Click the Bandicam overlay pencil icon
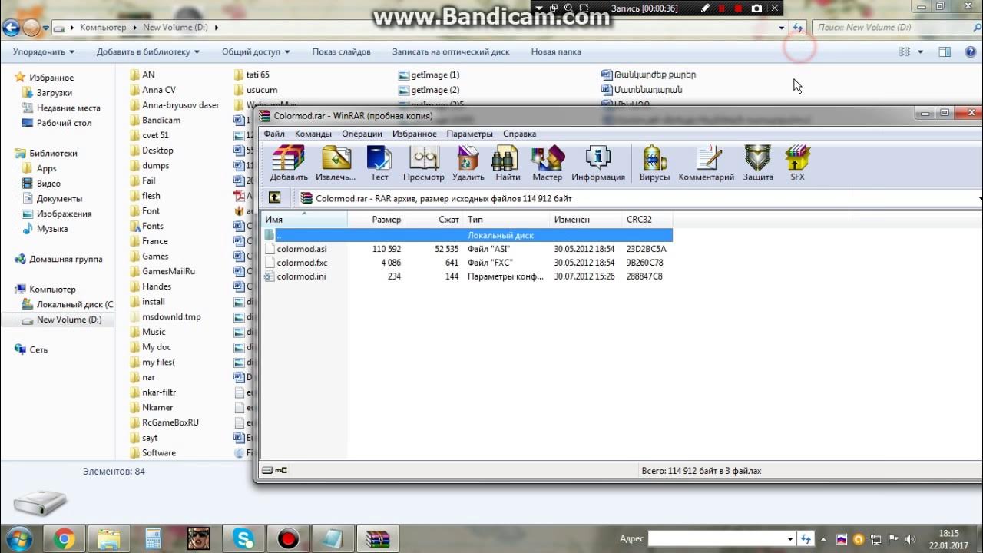This screenshot has width=983, height=553. tap(706, 8)
